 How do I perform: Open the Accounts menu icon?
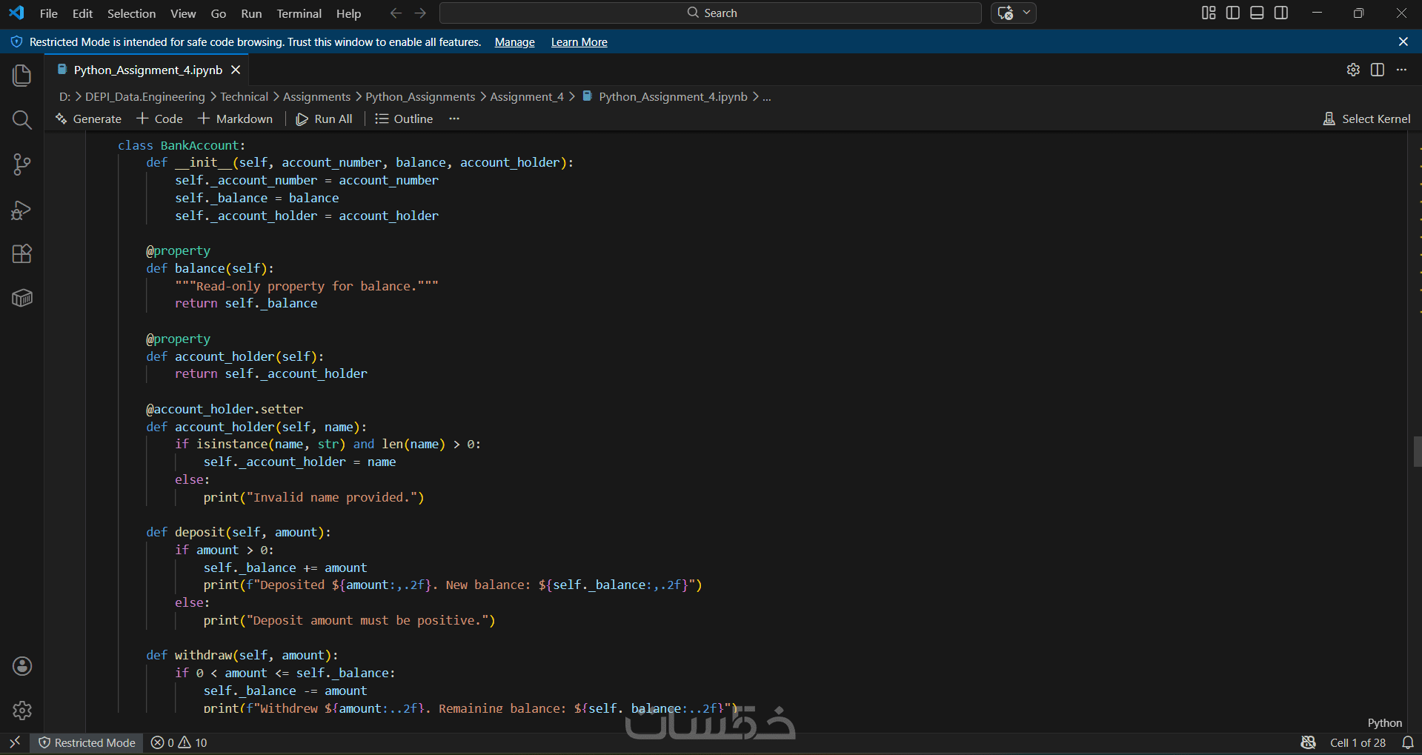(22, 666)
